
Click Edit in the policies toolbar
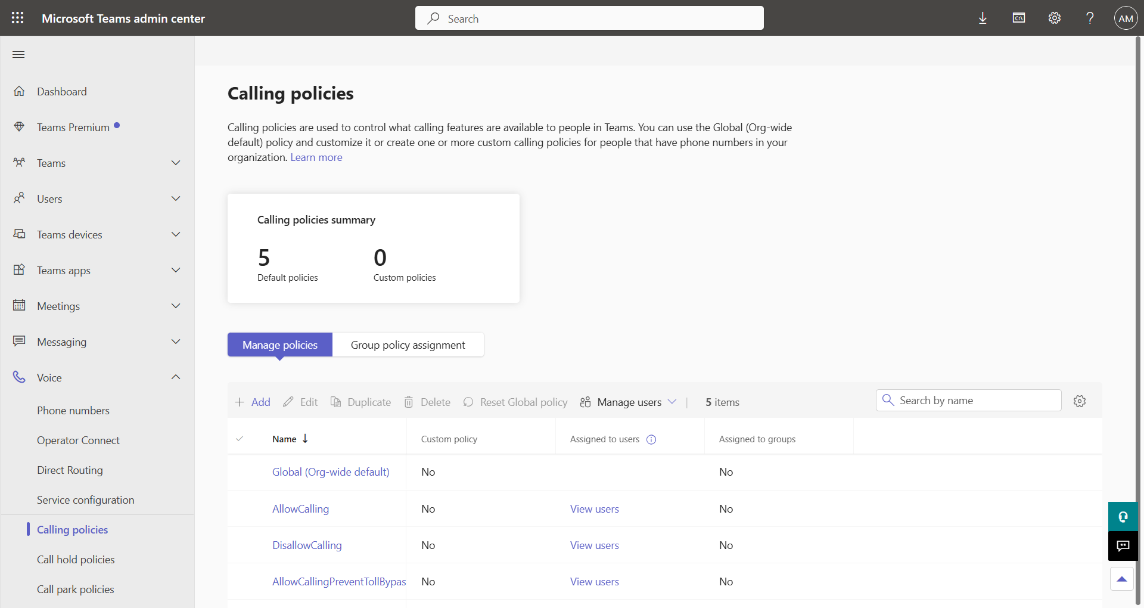tap(300, 402)
